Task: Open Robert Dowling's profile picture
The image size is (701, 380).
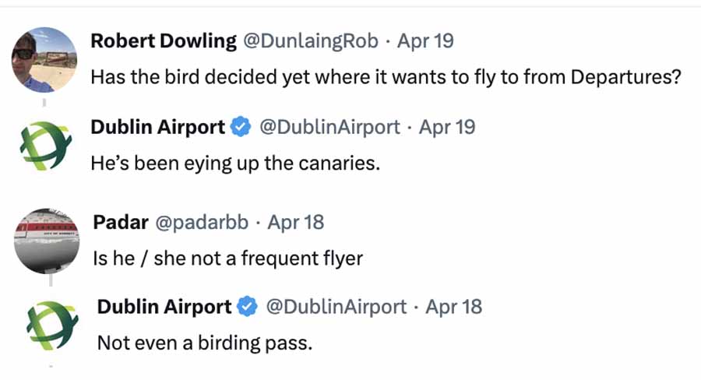Action: 44,60
